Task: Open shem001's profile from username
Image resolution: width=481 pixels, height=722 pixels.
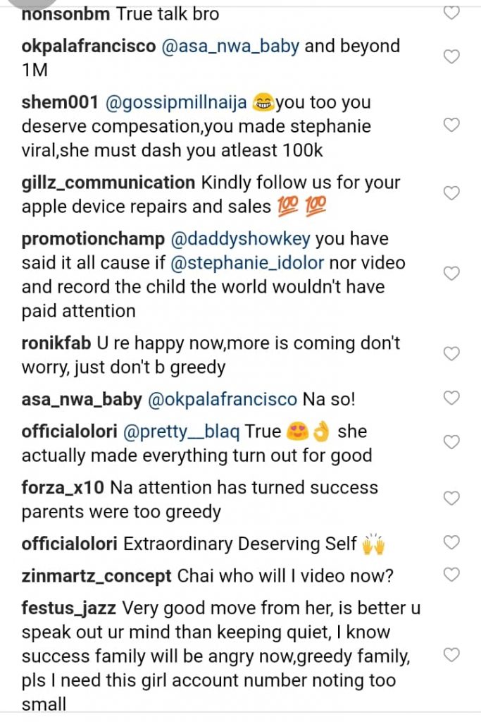Action: (x=60, y=103)
